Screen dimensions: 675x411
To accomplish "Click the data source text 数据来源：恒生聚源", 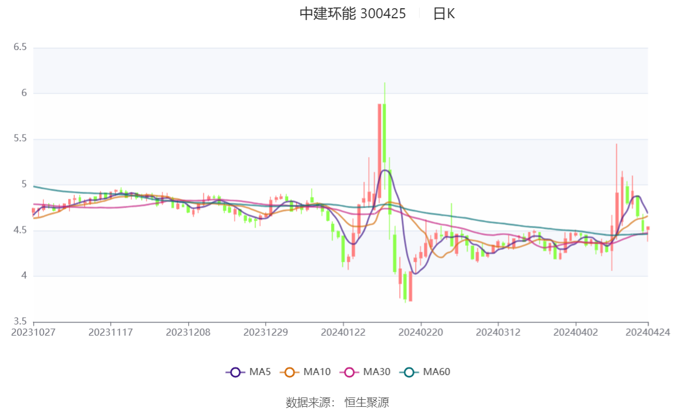I will (x=337, y=402).
